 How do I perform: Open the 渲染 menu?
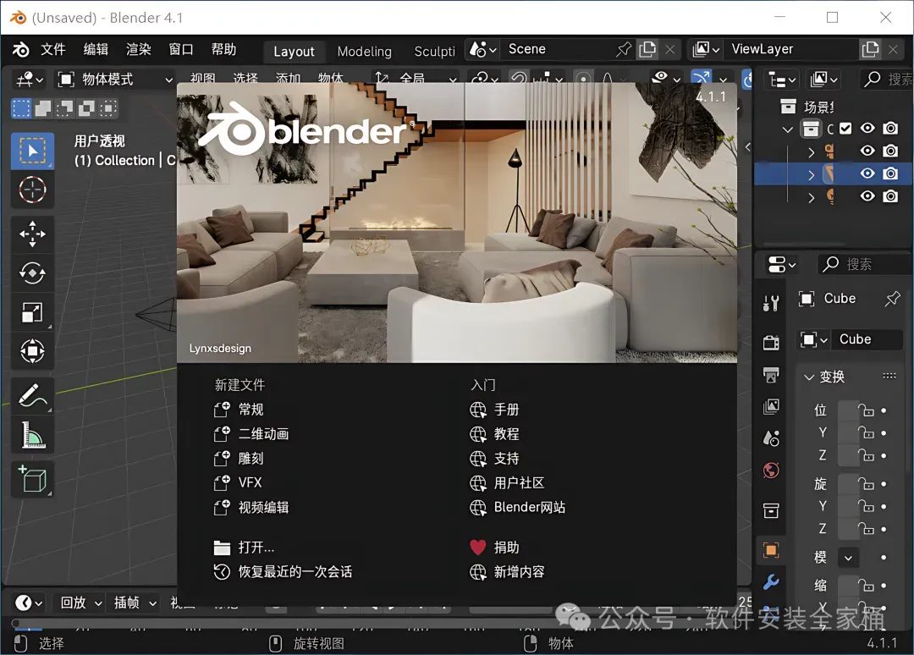138,50
